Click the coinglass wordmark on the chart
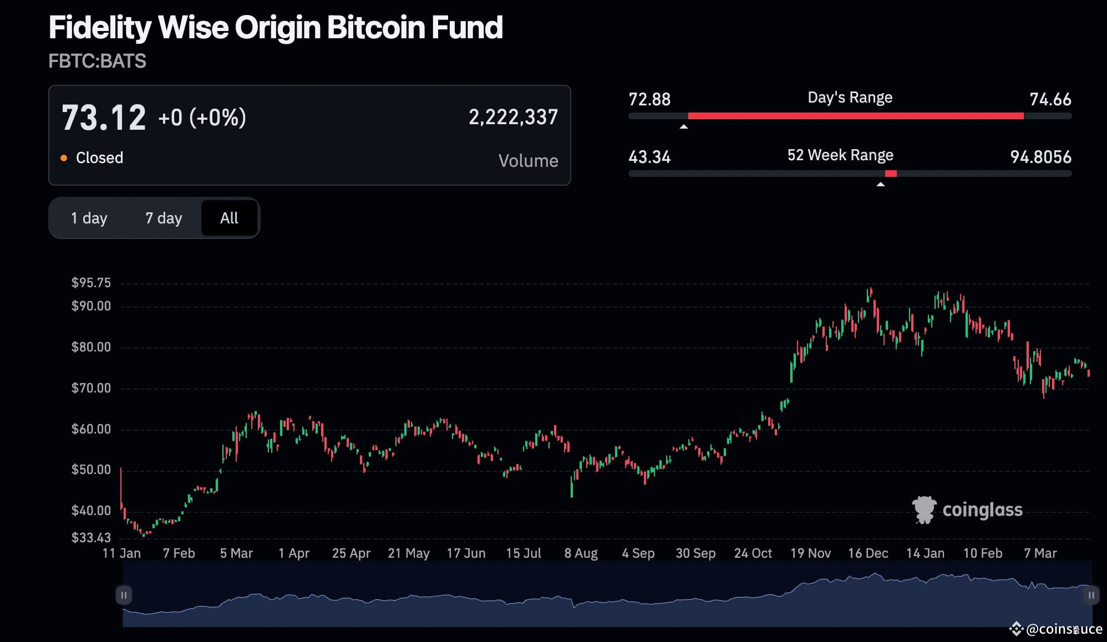1107x642 pixels. click(x=983, y=509)
